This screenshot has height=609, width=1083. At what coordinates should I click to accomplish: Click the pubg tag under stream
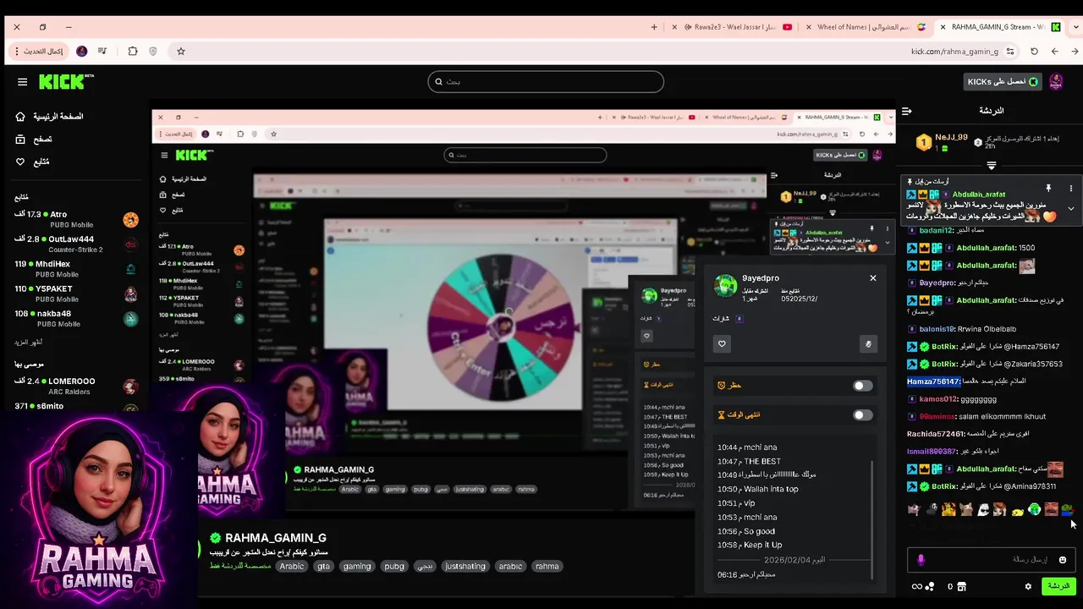coord(393,567)
